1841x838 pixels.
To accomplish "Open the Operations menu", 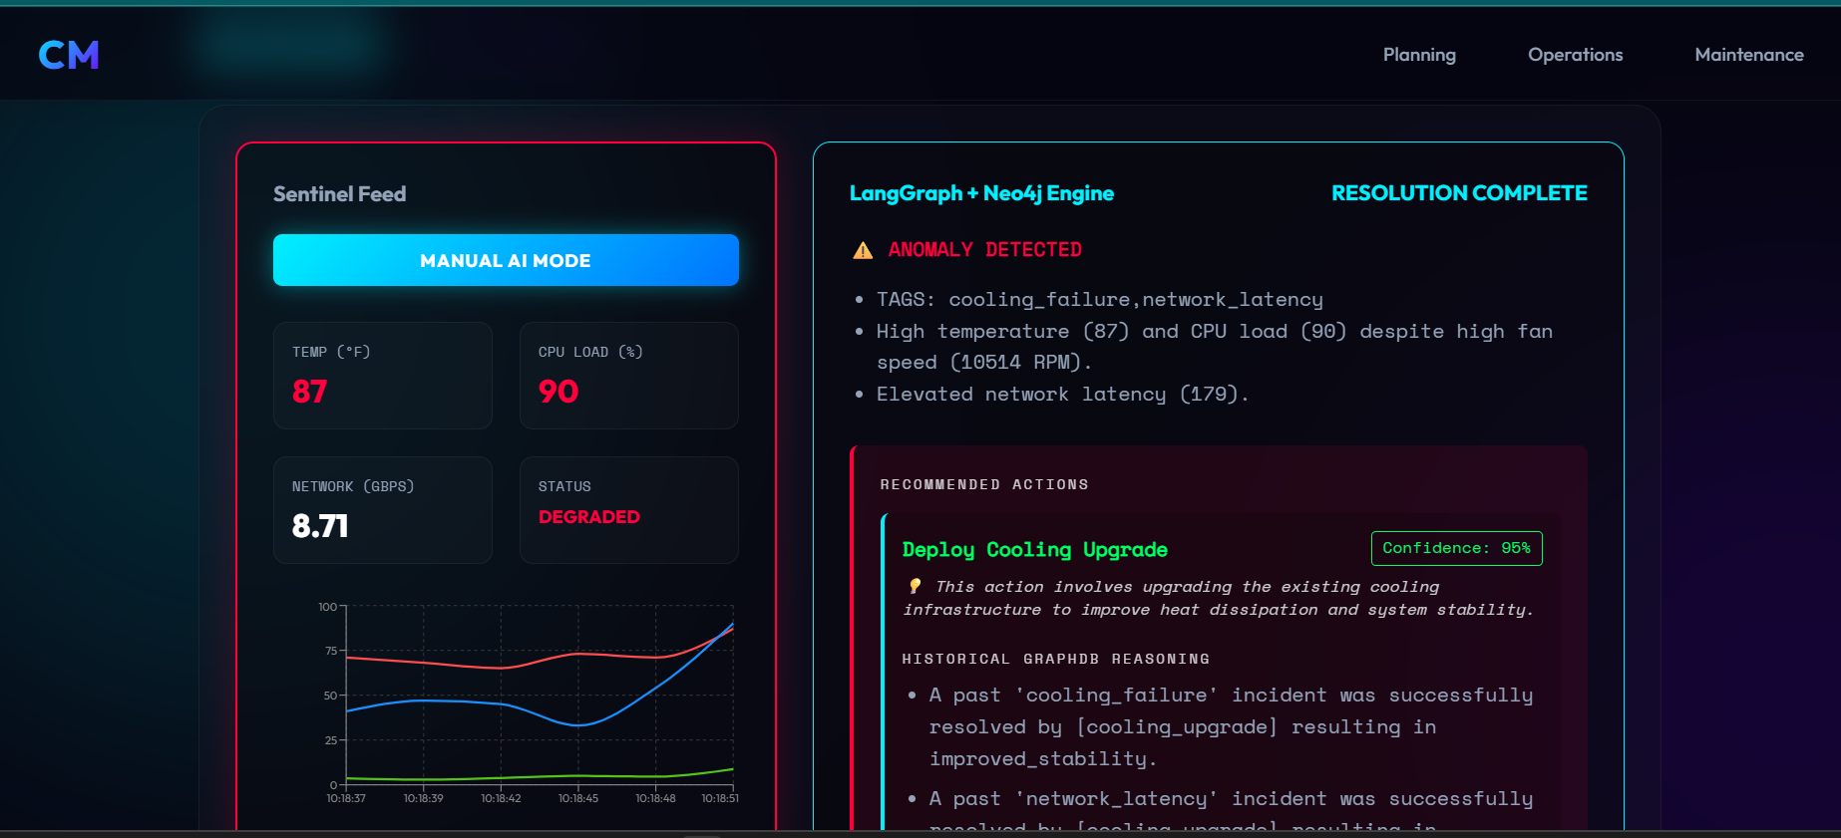I will tap(1576, 55).
